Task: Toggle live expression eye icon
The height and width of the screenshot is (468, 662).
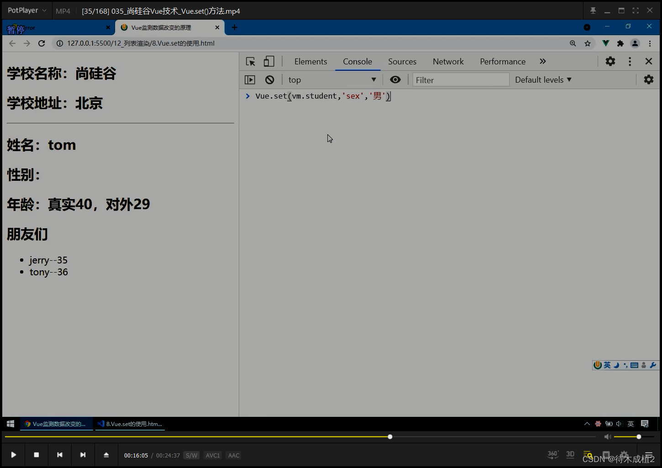Action: tap(395, 80)
